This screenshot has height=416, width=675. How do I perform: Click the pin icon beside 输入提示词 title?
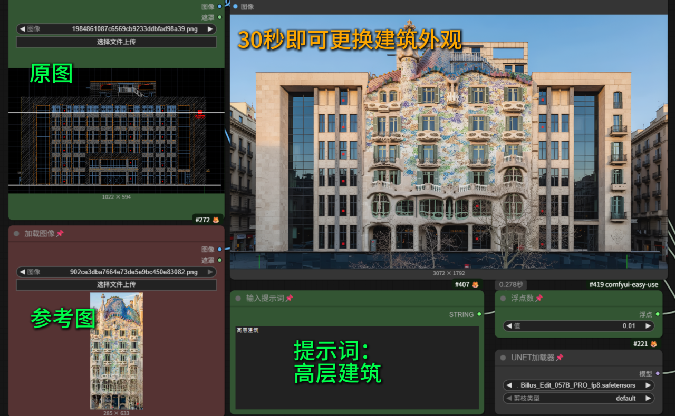pyautogui.click(x=289, y=298)
